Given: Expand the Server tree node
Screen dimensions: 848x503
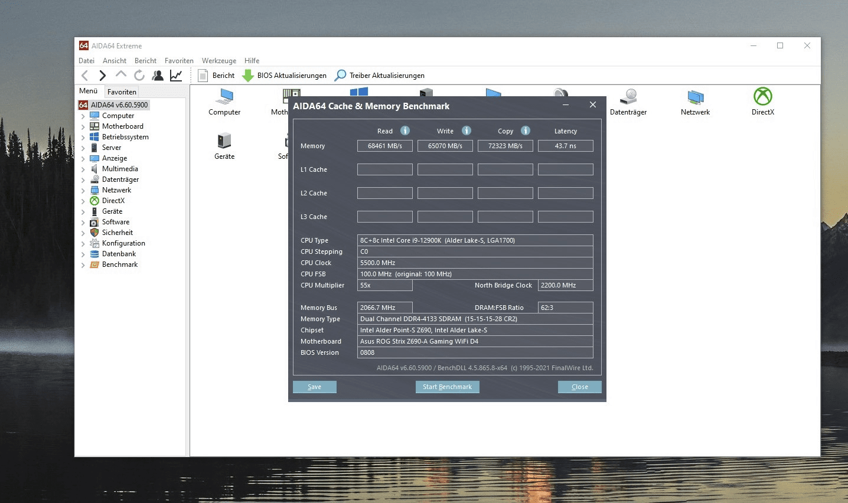Looking at the screenshot, I should [x=83, y=148].
